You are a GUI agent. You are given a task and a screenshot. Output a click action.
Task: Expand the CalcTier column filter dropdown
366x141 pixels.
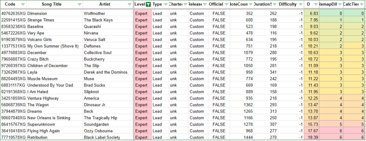362,4
